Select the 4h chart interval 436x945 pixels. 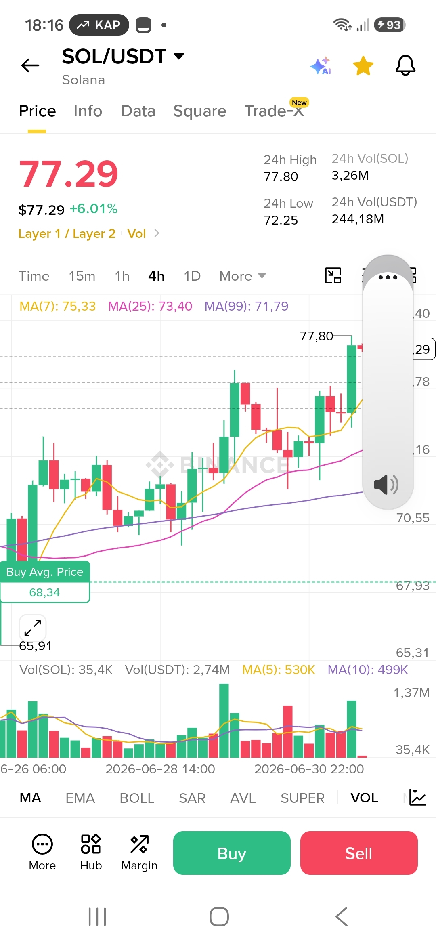point(156,276)
